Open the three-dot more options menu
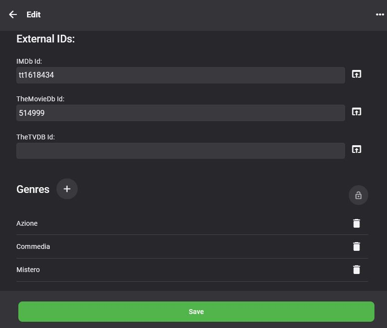This screenshot has height=328, width=387. click(380, 15)
